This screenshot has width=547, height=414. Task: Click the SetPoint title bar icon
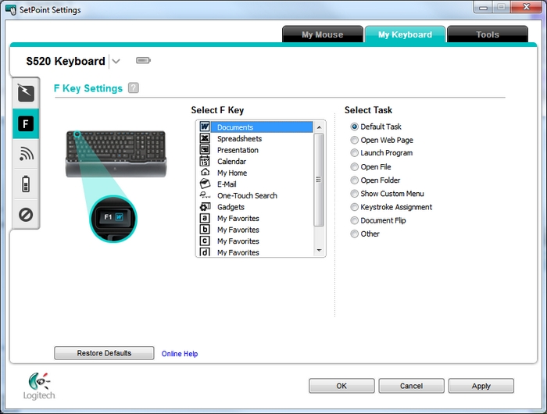11,10
